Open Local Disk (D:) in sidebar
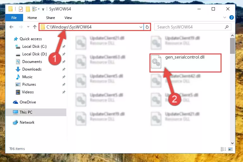The width and height of the screenshot is (243, 162). [x=34, y=54]
